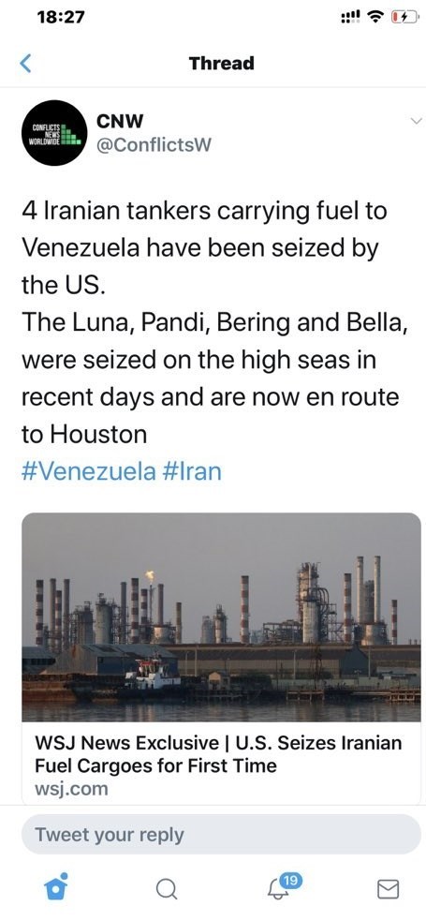
Task: Open the #Iran hashtag
Action: click(x=192, y=471)
